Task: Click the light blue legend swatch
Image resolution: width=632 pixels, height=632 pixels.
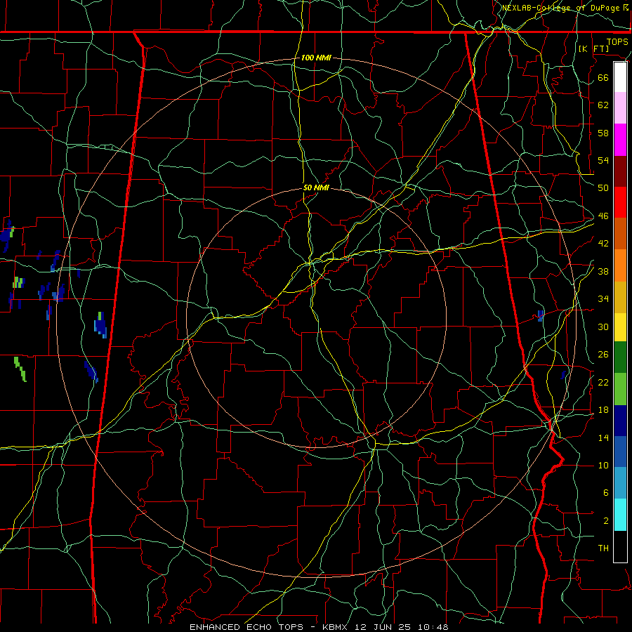Action: coord(620,483)
